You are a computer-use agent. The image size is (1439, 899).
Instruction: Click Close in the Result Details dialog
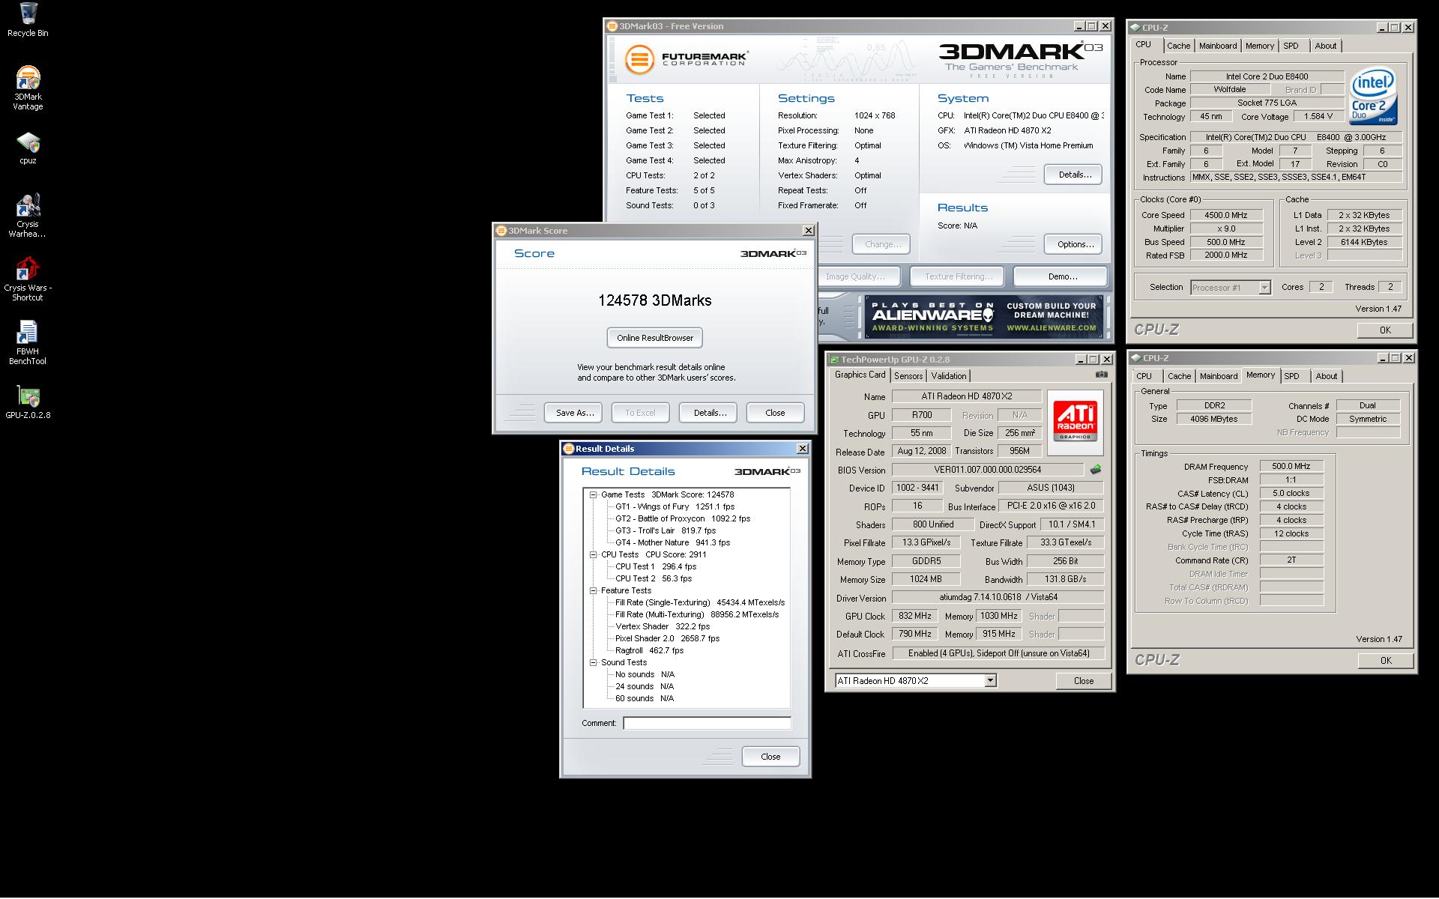coord(770,757)
